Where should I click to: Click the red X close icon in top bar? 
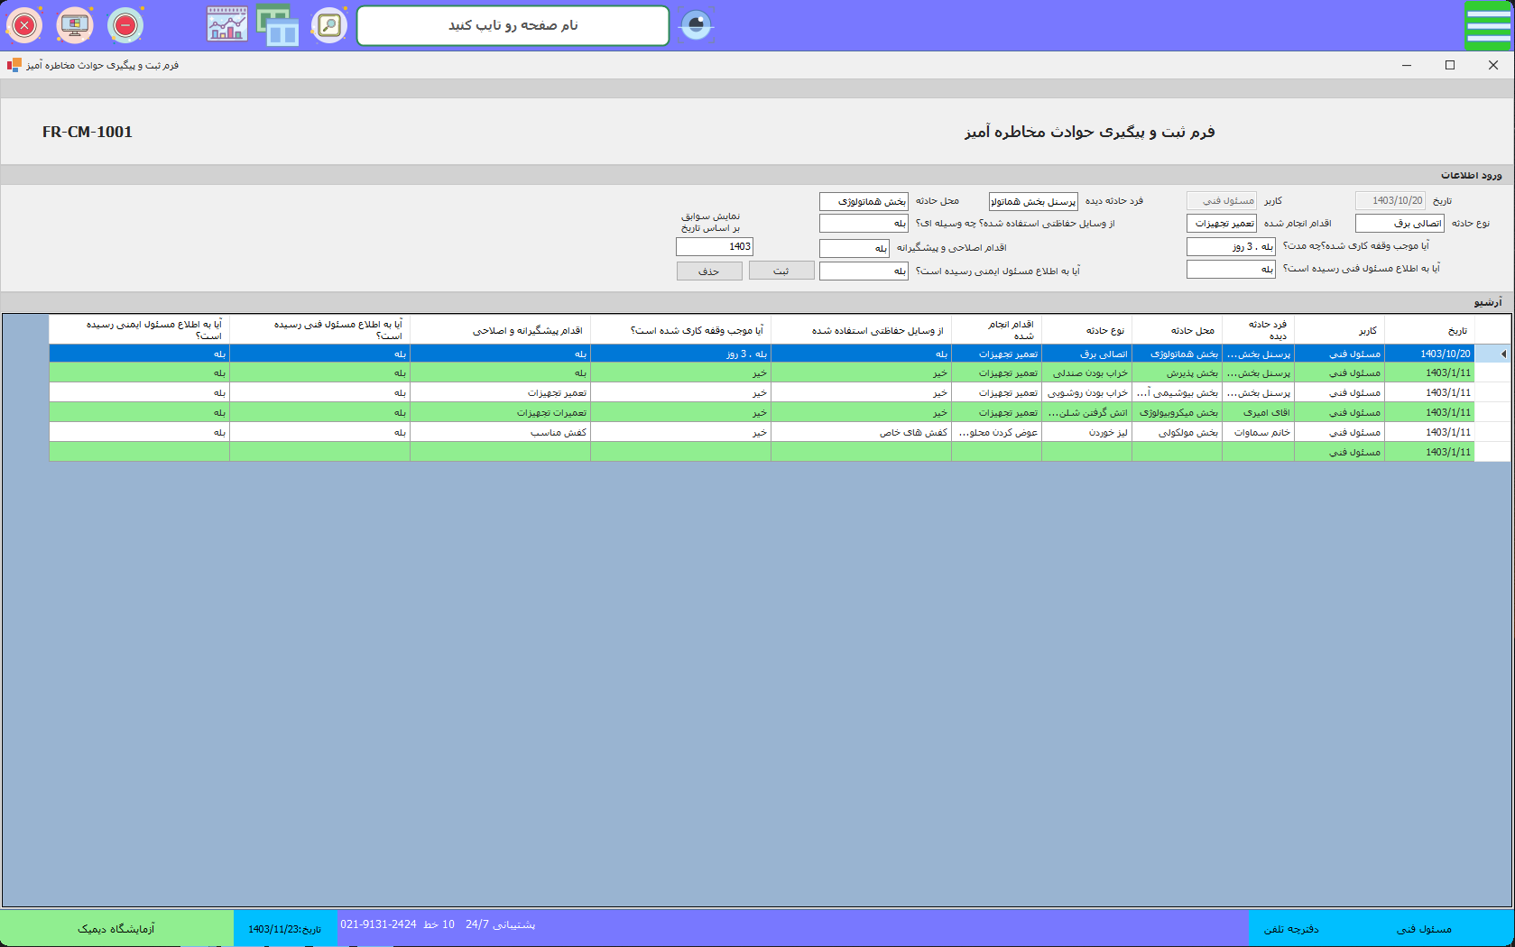pos(24,25)
